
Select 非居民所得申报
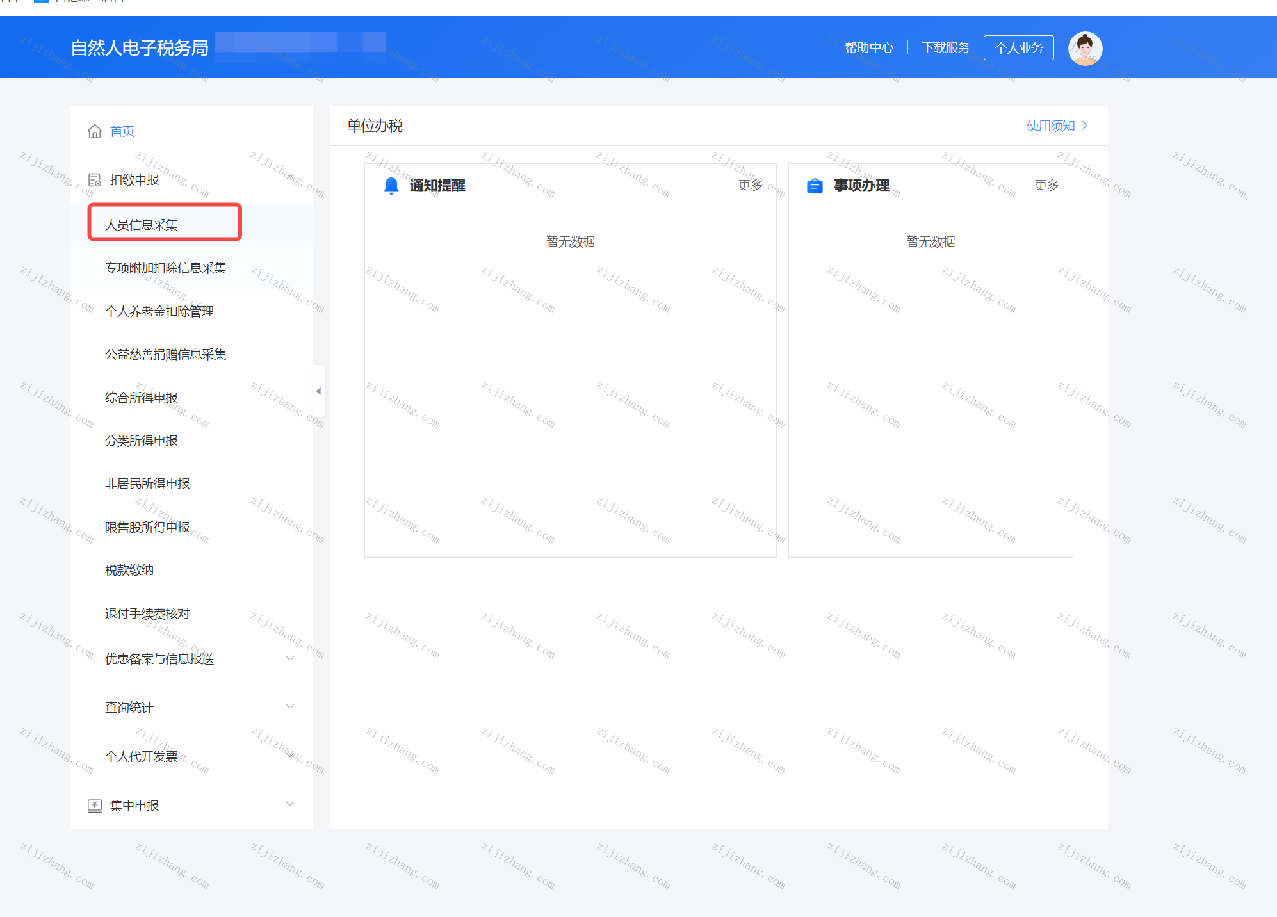tap(147, 483)
